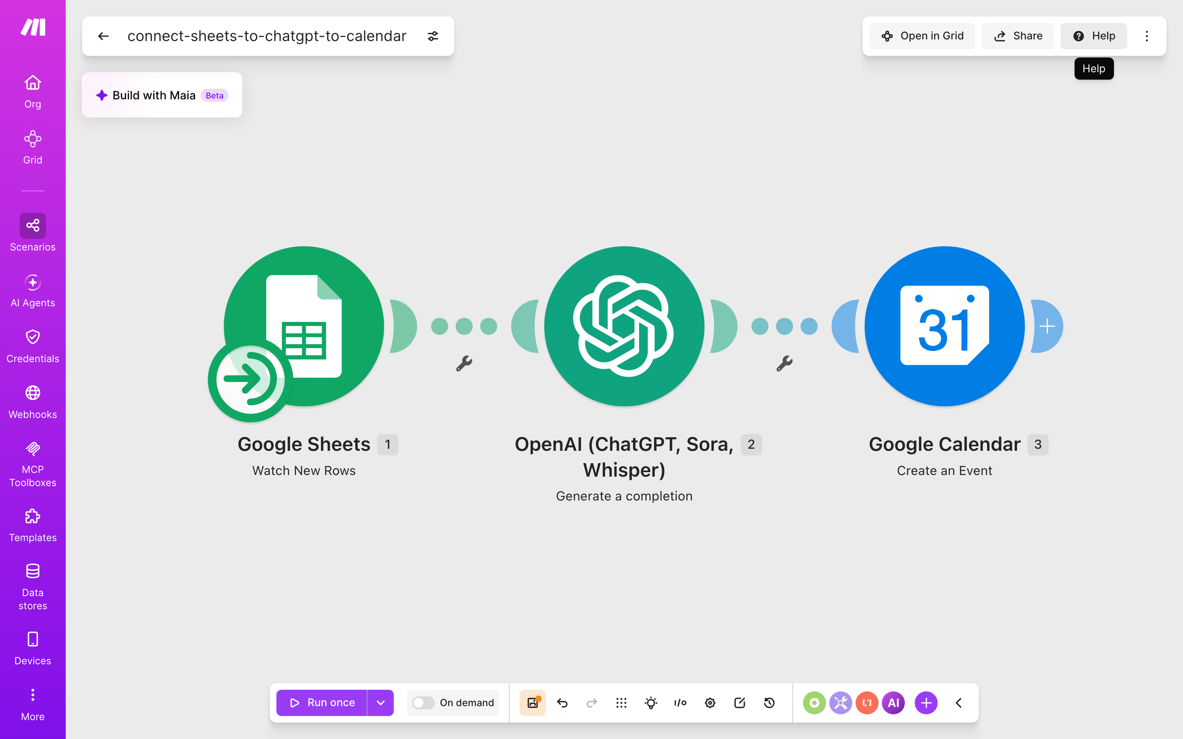
Task: Set filter wrench between OpenAI and Calendar
Action: (x=784, y=363)
